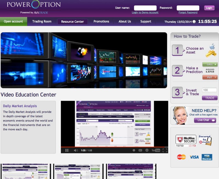Click the purple TRADE button
The width and height of the screenshot is (219, 179).
(x=210, y=98)
